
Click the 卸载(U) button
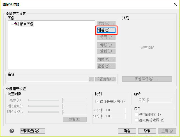[106, 45]
